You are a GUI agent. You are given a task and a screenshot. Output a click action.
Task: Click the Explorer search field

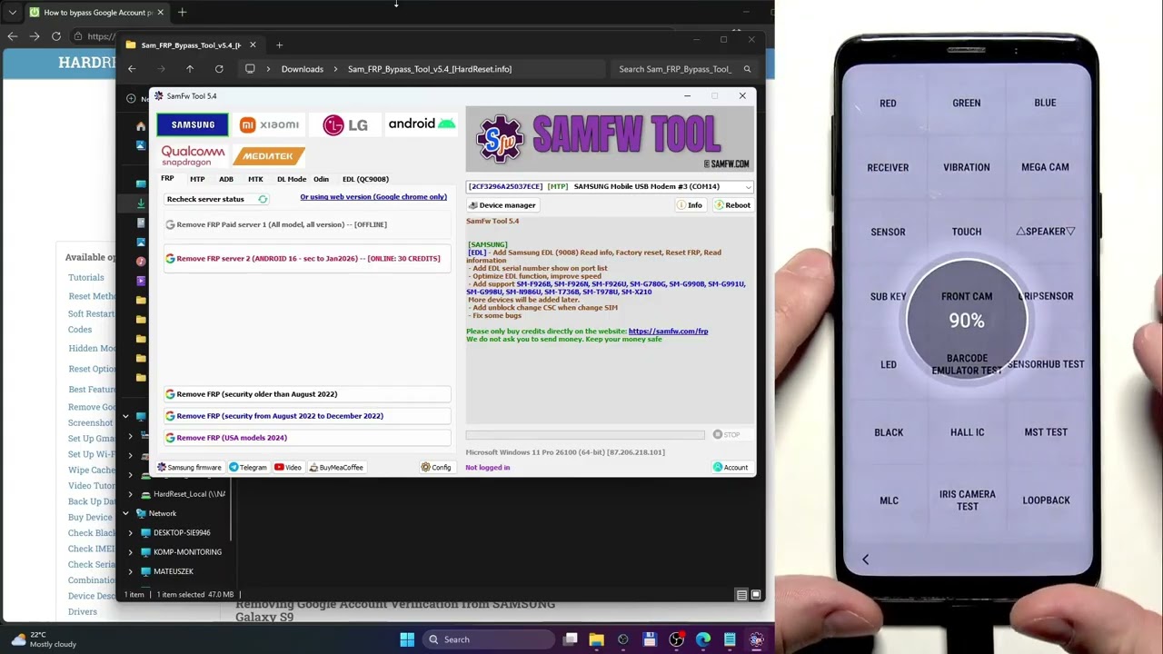pyautogui.click(x=683, y=69)
